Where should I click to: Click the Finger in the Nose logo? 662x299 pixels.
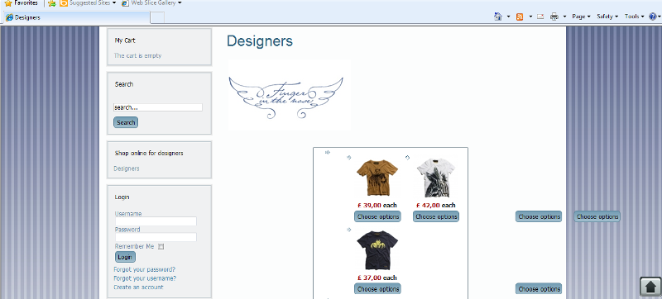(x=285, y=97)
